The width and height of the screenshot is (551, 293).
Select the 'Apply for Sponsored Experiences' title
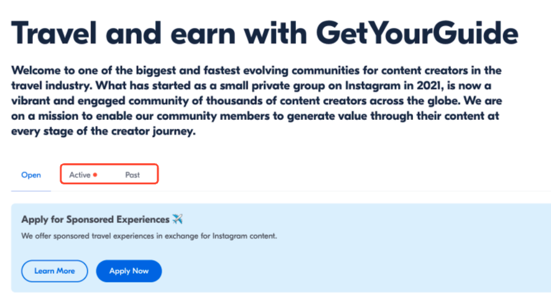(x=95, y=220)
